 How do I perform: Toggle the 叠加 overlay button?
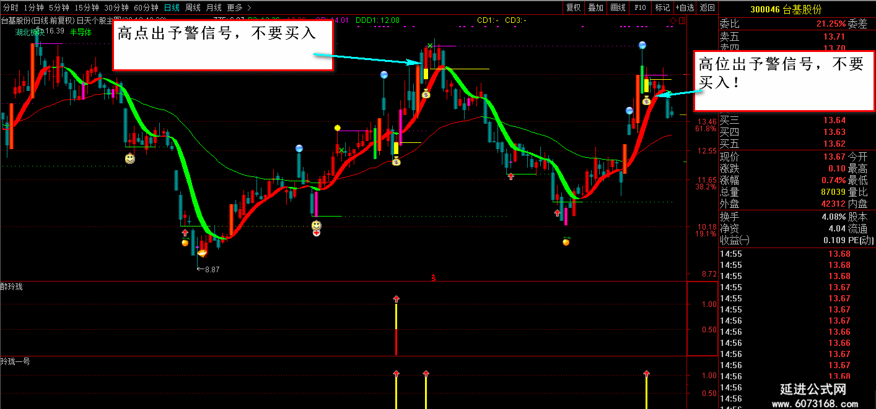(595, 7)
